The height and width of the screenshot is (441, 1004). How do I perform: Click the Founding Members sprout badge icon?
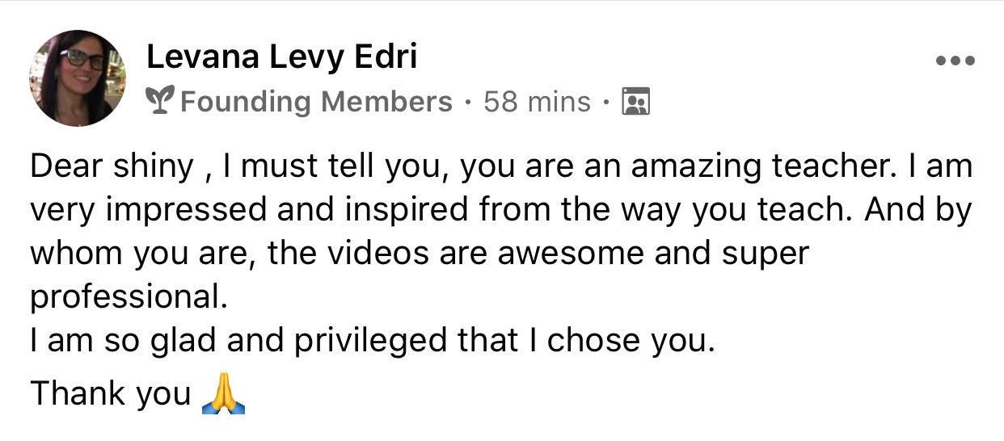160,102
